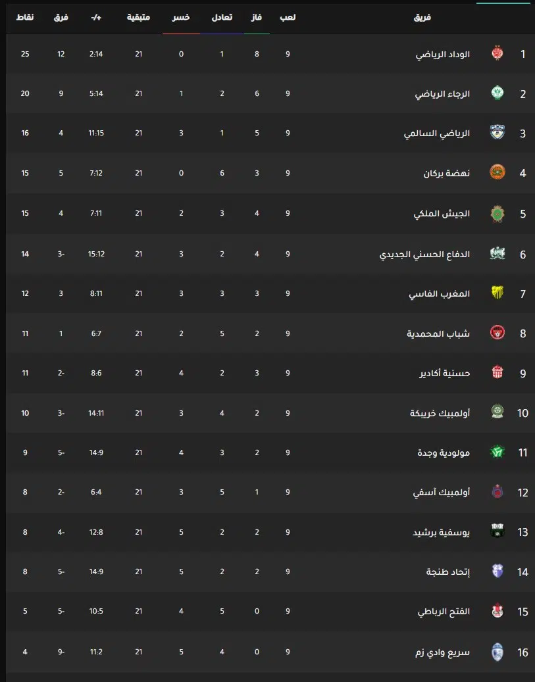This screenshot has width=535, height=682.
Task: Click the شباب المحمدية red crest icon
Action: coord(497,333)
